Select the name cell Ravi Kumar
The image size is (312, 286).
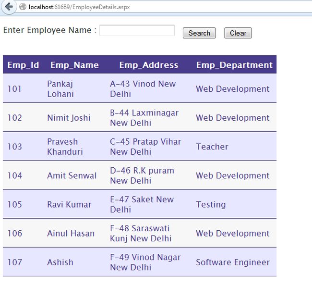coord(69,204)
